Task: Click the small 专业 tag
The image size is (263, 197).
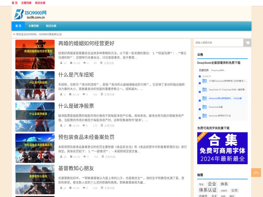Action: tap(201, 185)
